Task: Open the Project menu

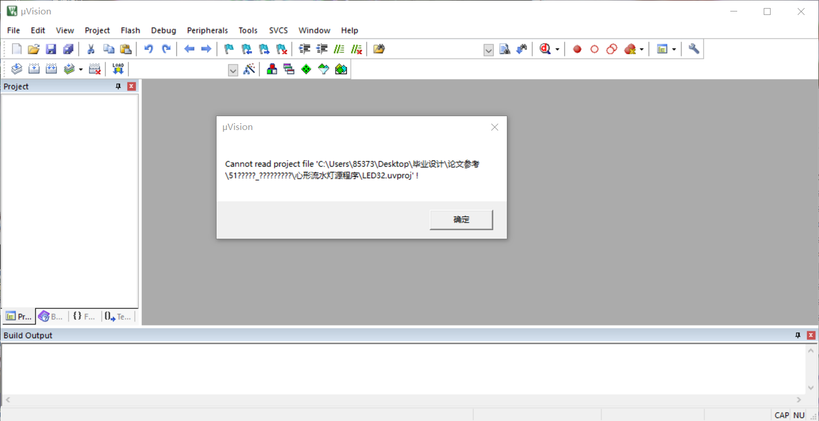Action: tap(97, 30)
